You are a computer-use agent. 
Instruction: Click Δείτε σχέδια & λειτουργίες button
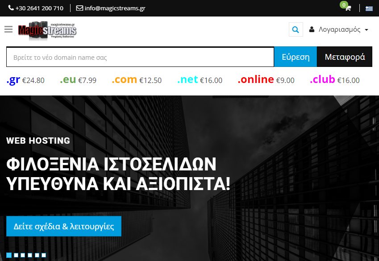[64, 226]
